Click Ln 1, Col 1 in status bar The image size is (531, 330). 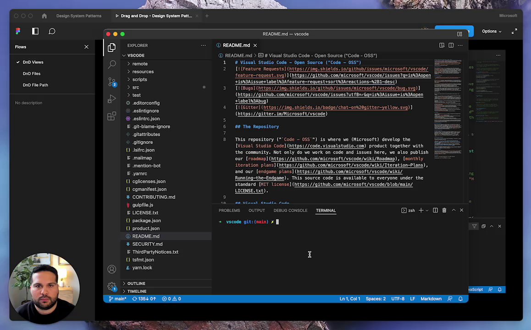coord(350,299)
